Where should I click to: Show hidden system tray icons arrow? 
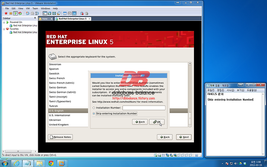point(222,164)
